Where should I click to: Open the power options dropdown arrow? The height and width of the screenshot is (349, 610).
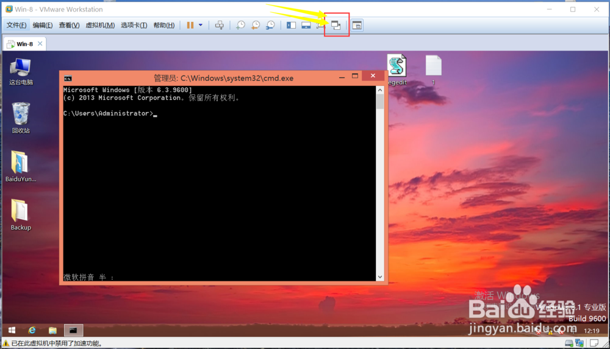pos(201,25)
